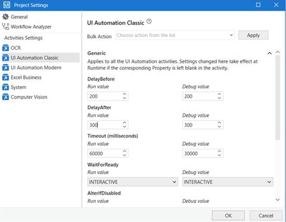This screenshot has height=222, width=286.
Task: Open help icon beside UI Automation Classic
Action: (149, 22)
